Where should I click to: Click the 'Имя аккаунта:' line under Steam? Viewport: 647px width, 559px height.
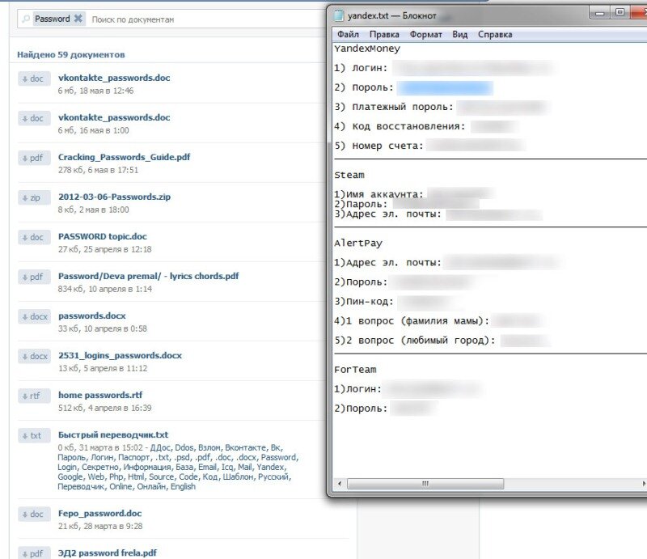pos(378,194)
